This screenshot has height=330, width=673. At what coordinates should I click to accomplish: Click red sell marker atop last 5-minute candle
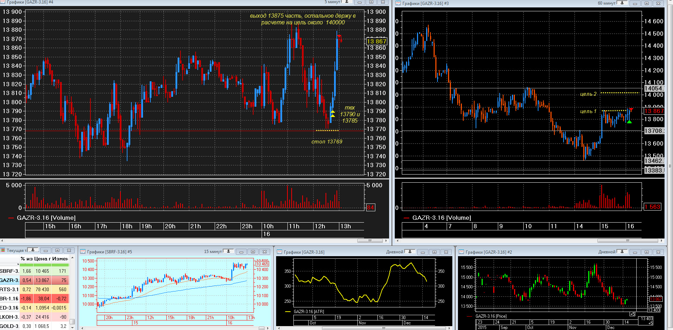(339, 36)
